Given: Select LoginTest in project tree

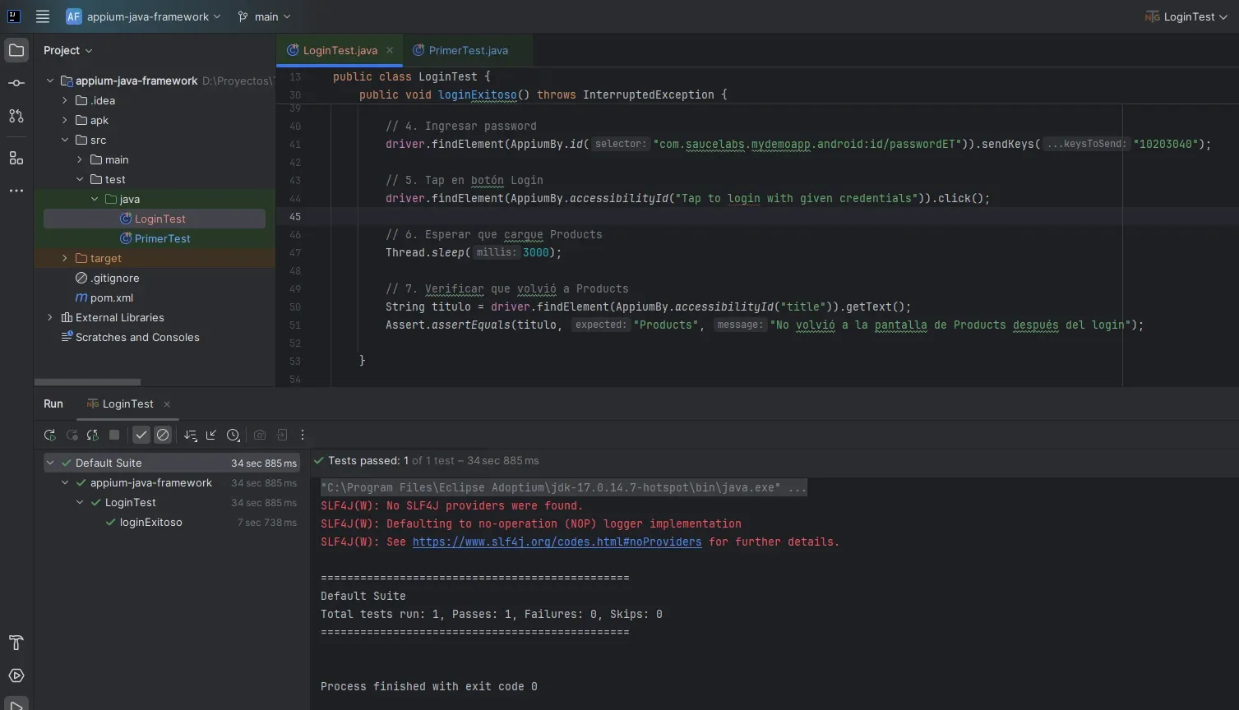Looking at the screenshot, I should 155,219.
